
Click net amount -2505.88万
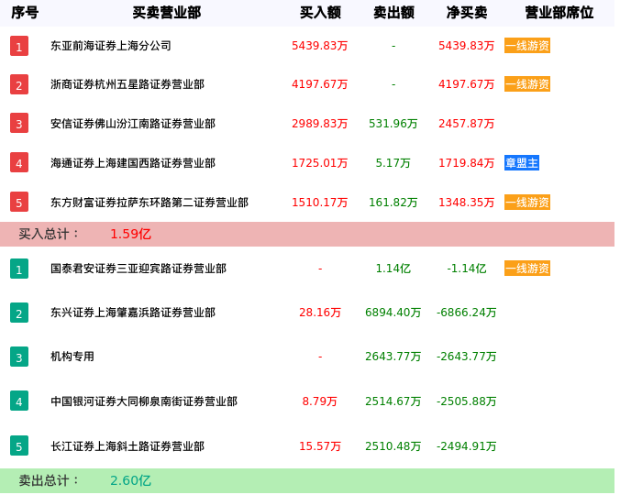pyautogui.click(x=466, y=401)
